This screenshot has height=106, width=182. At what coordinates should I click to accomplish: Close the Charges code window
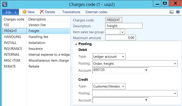(x=175, y=3)
